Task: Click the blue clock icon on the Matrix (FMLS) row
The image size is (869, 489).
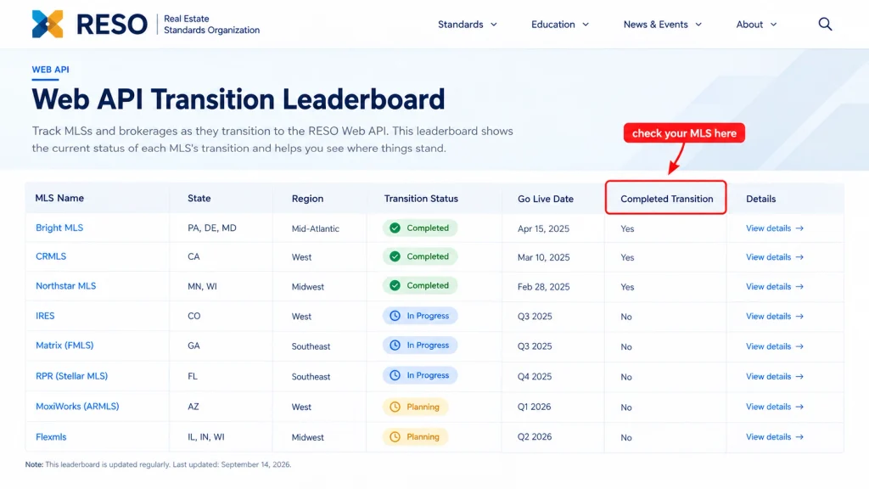Action: tap(395, 345)
